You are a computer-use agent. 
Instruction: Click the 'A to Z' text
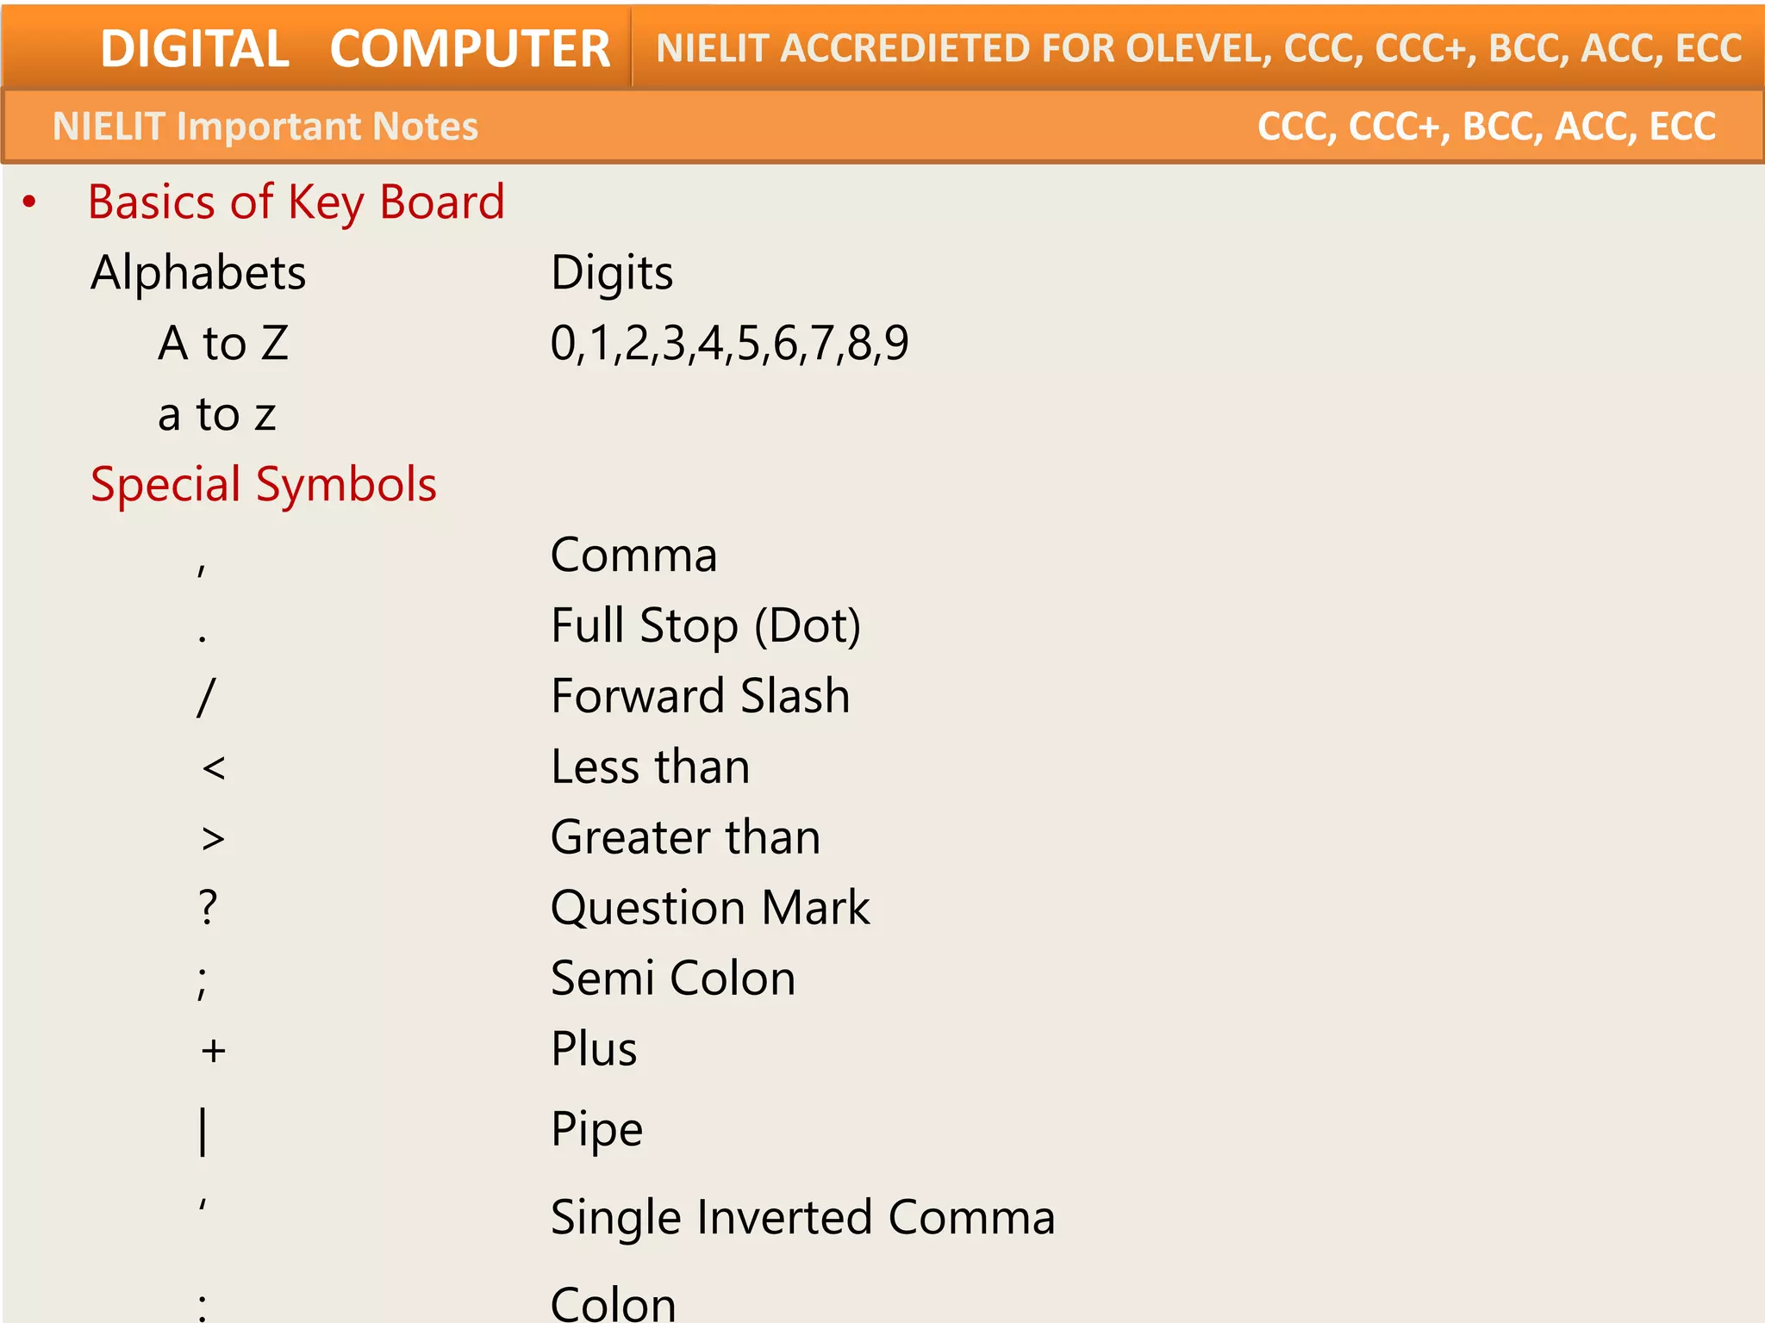[223, 344]
